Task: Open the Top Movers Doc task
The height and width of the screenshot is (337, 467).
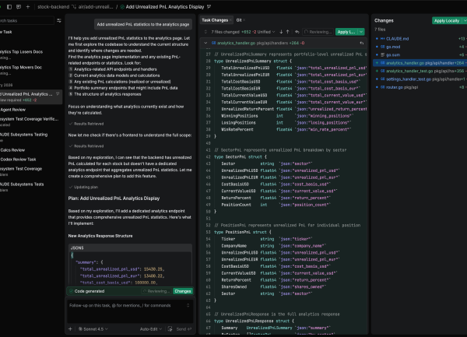Action: (31, 70)
